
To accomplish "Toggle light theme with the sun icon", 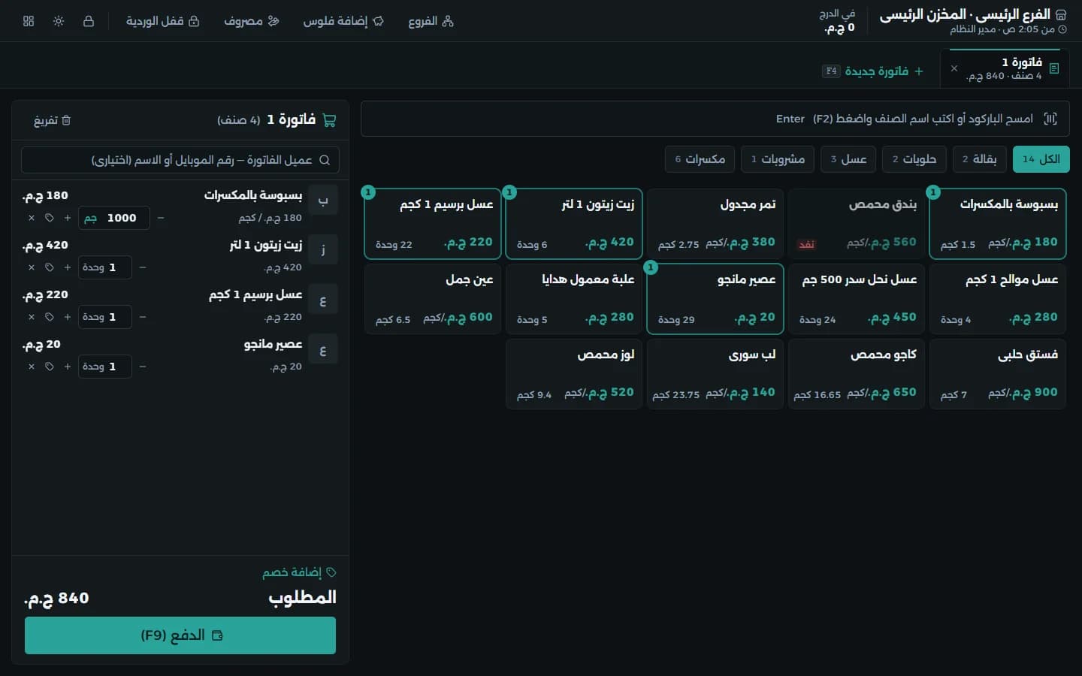I will tap(59, 21).
